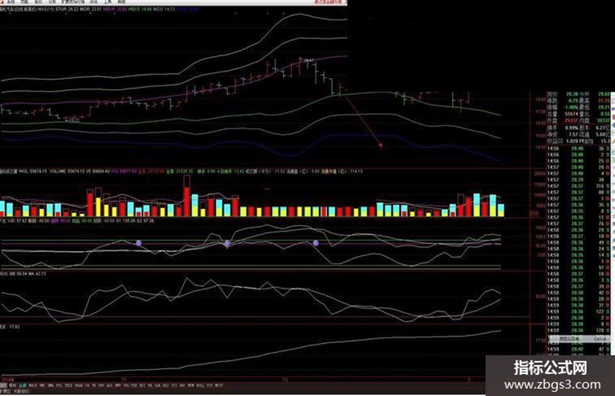Switch to the DMA indicator tab

pyautogui.click(x=51, y=386)
